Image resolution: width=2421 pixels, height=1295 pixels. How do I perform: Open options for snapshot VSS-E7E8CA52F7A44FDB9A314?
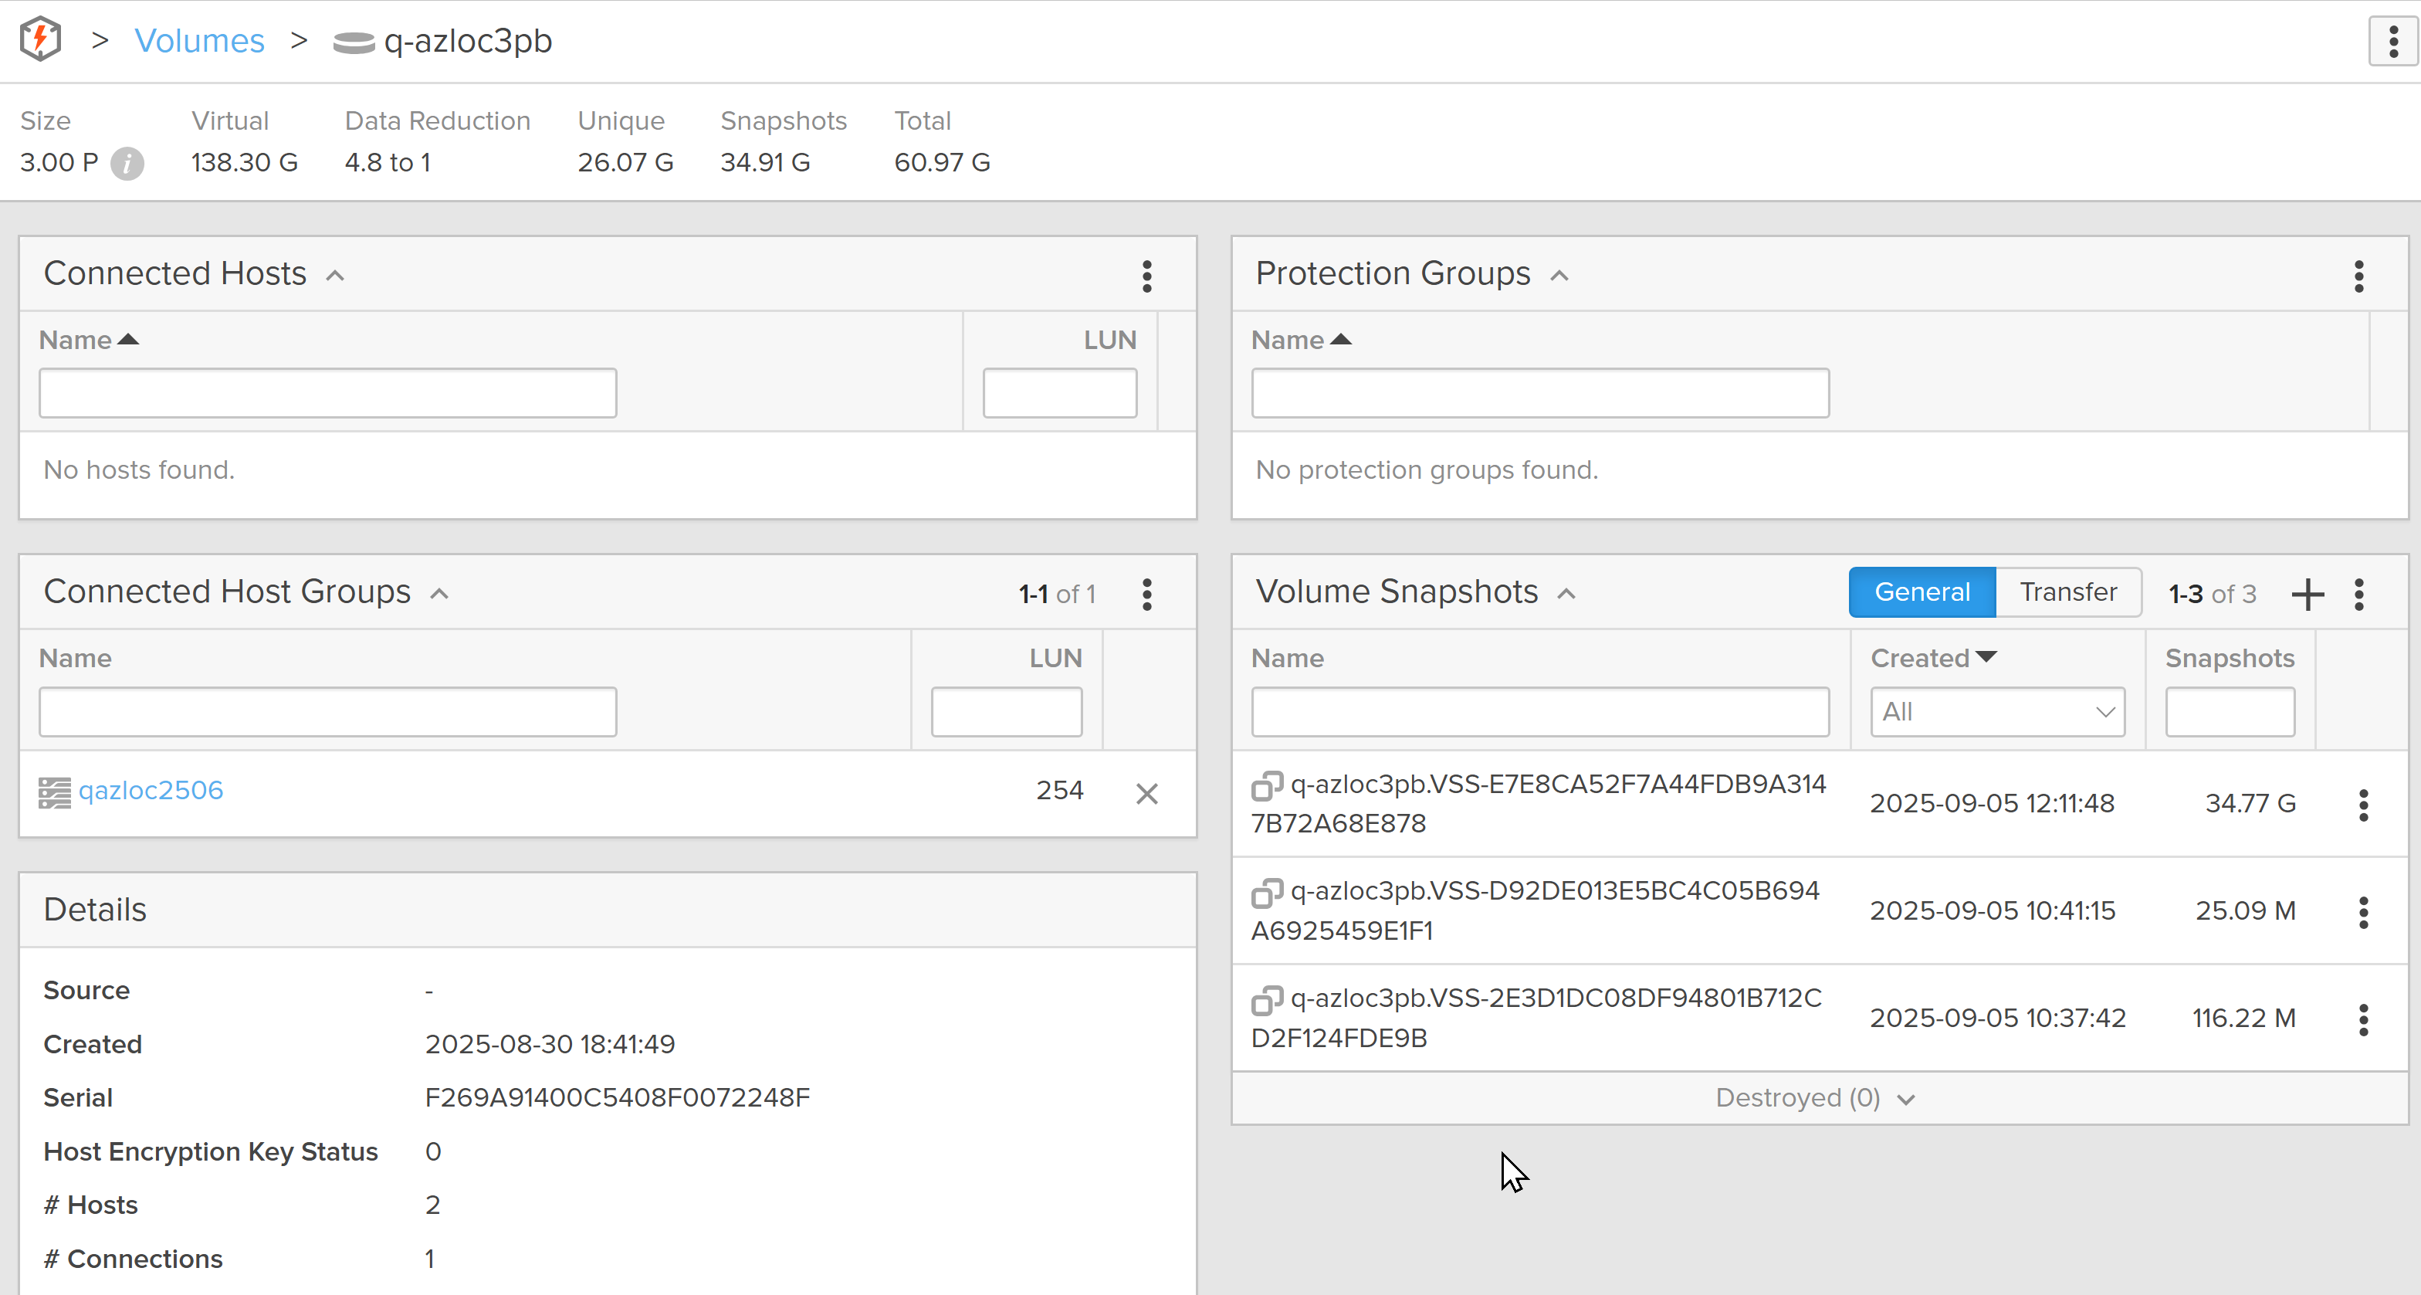tap(2363, 805)
